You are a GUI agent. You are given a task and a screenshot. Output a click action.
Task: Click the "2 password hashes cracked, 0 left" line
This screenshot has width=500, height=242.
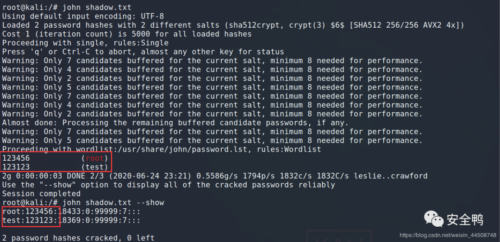click(x=78, y=238)
